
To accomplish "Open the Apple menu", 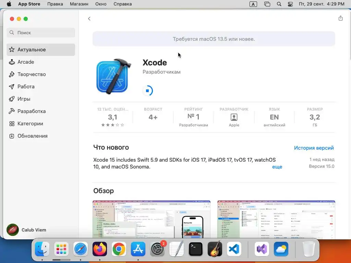I will tap(9, 4).
